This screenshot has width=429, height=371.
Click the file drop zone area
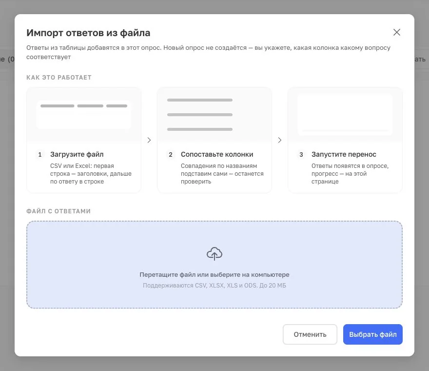214,265
